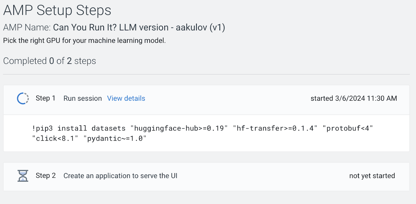Click "Create an application to serve the UI"
Viewport: 416px width, 204px height.
pyautogui.click(x=120, y=176)
